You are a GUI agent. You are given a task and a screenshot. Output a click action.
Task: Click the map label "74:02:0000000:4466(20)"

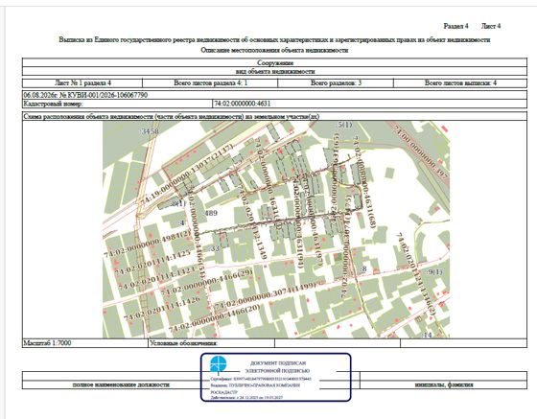[x=215, y=318]
